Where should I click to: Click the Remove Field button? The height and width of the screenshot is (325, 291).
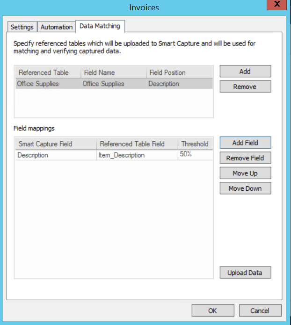pyautogui.click(x=245, y=158)
